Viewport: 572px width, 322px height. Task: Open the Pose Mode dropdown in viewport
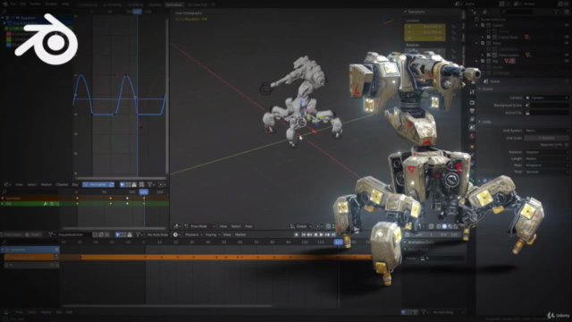(200, 226)
